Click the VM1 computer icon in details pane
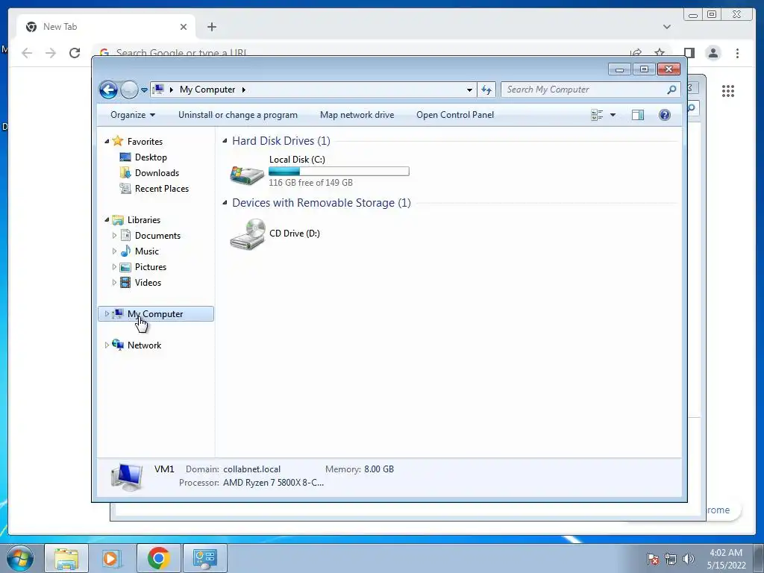 127,477
